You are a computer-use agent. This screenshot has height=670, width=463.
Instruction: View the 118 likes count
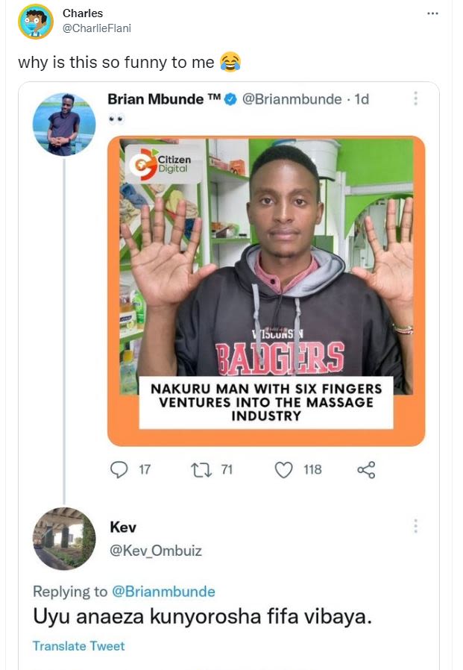(312, 470)
